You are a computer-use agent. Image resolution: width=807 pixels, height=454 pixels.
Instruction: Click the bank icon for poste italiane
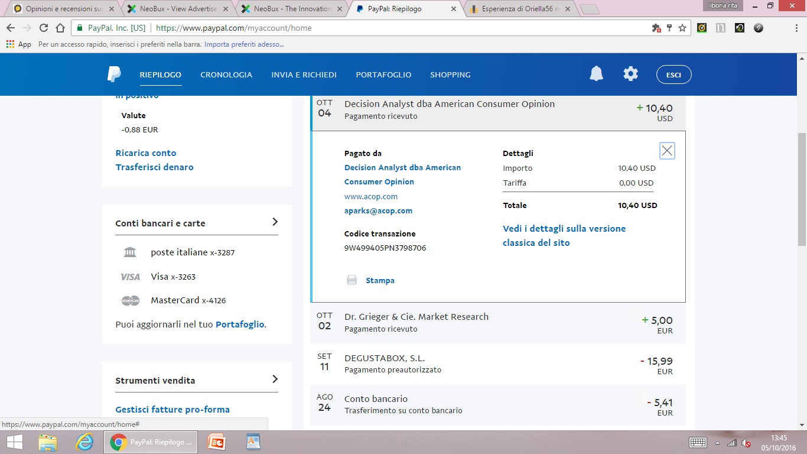[x=130, y=252]
